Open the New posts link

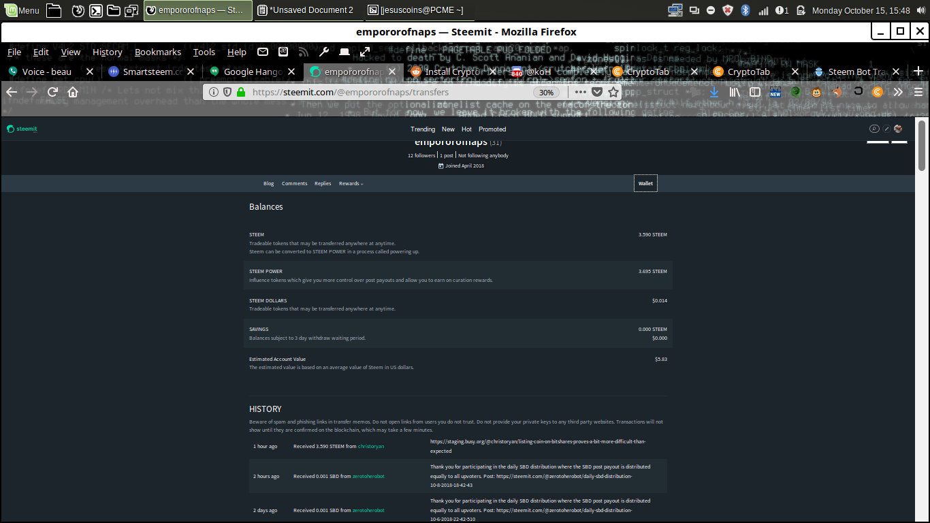point(448,129)
